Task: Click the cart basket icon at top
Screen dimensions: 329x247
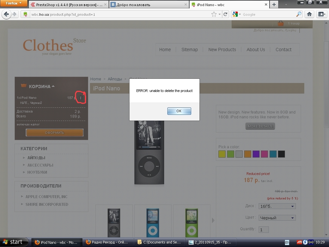Action: 280,23
